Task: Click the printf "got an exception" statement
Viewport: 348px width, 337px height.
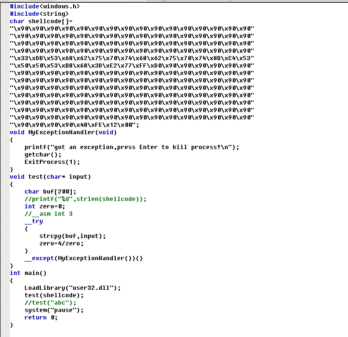Action: 132,147
